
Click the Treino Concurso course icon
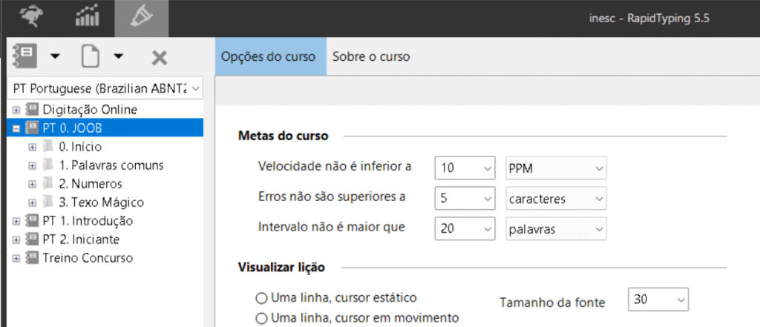pos(32,258)
